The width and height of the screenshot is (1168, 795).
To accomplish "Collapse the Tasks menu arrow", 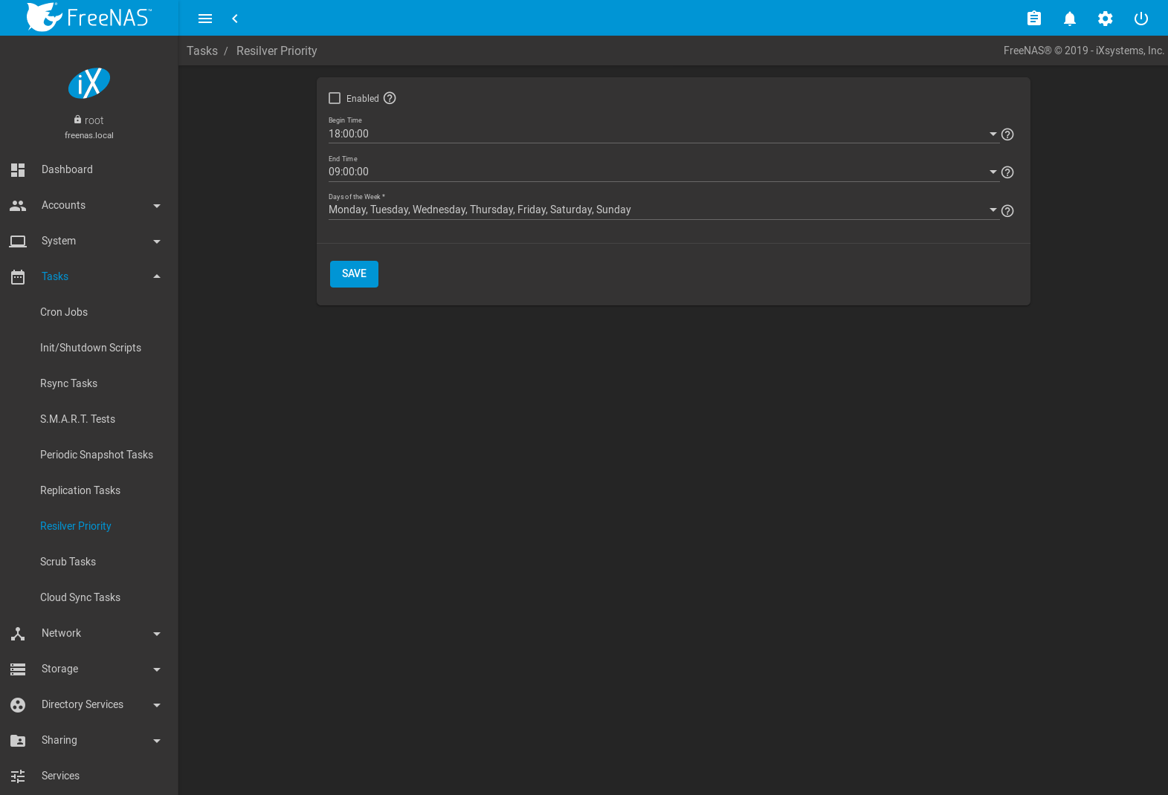I will point(157,276).
